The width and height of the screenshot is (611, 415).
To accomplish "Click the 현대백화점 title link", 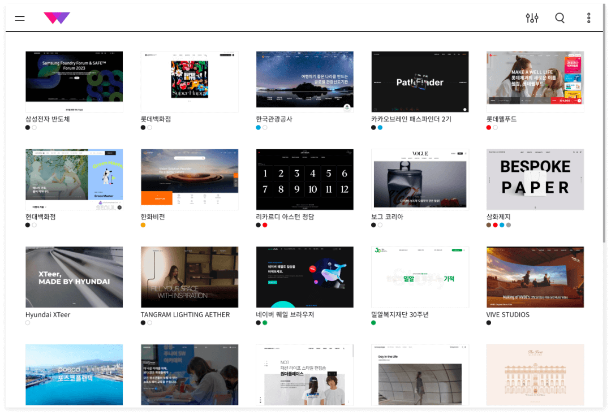I will click(41, 217).
